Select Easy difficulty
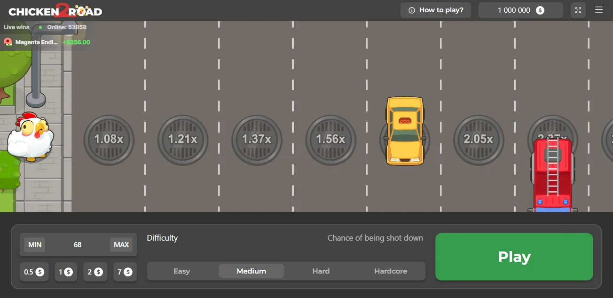This screenshot has height=298, width=613. tap(181, 271)
